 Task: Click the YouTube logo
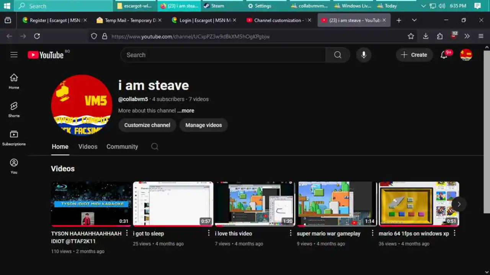(x=46, y=55)
